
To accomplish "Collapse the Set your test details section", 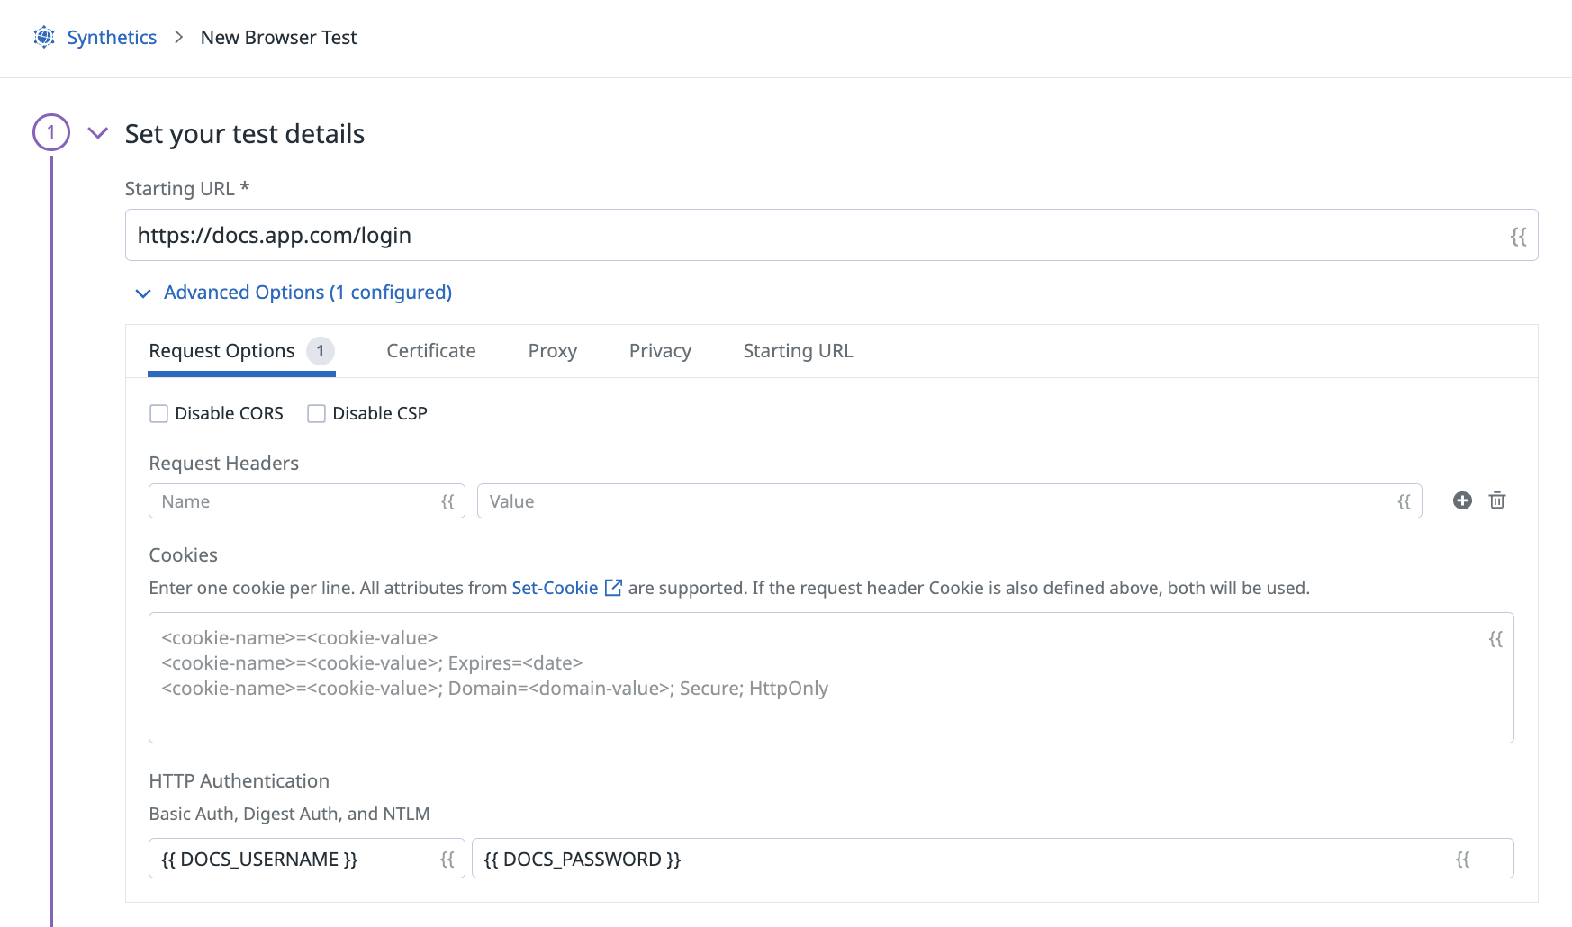I will tap(98, 132).
